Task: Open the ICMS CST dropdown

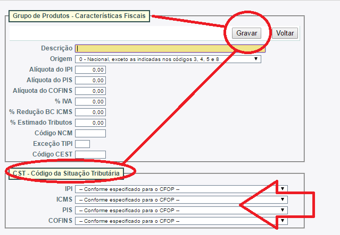Action: [181, 199]
